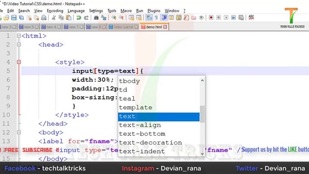Save the recorded macro toolbar icon
This screenshot has width=309, height=174.
(241, 18)
